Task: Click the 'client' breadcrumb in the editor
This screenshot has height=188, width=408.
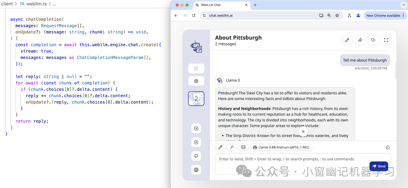Action: [x=7, y=4]
